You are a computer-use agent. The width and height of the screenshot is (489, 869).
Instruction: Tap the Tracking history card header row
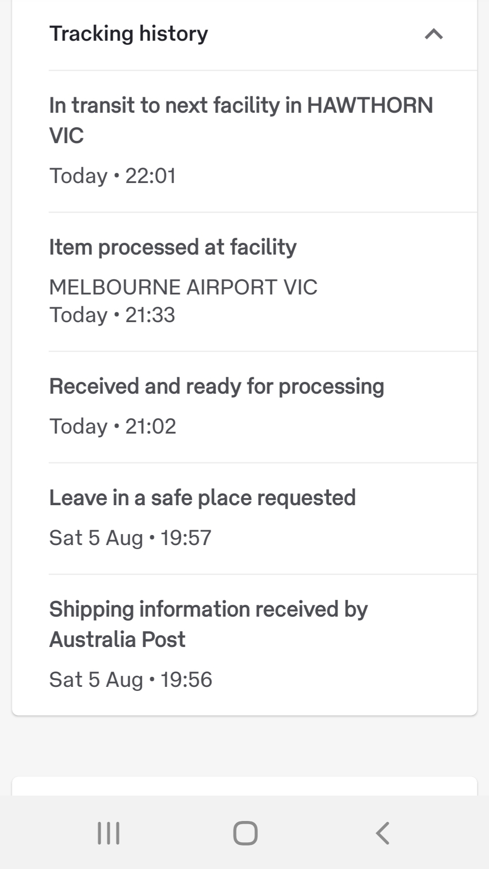(245, 35)
